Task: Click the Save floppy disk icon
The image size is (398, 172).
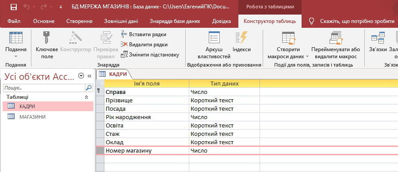Action: pyautogui.click(x=14, y=7)
